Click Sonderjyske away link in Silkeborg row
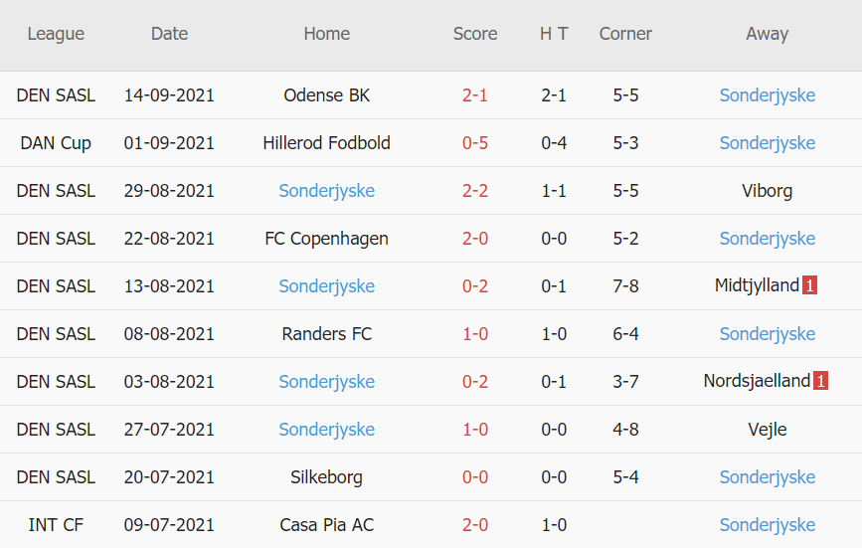The image size is (862, 548). coord(767,477)
